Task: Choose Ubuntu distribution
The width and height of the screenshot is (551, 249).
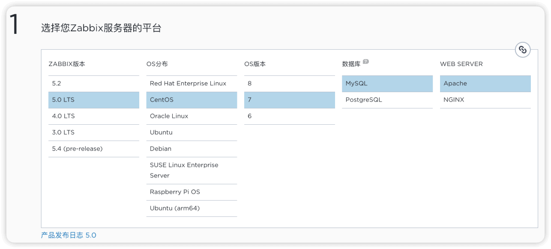Action: pyautogui.click(x=192, y=132)
